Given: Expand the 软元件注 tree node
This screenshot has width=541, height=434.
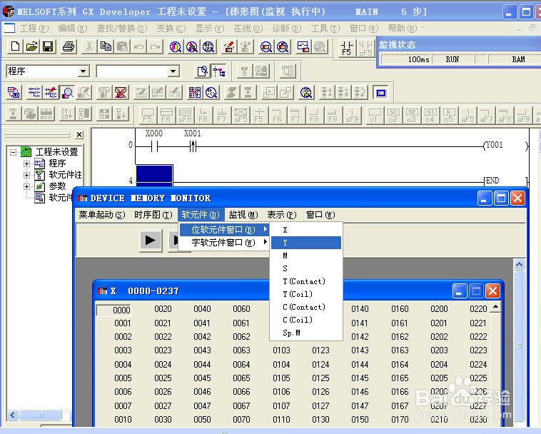Looking at the screenshot, I should tap(26, 175).
